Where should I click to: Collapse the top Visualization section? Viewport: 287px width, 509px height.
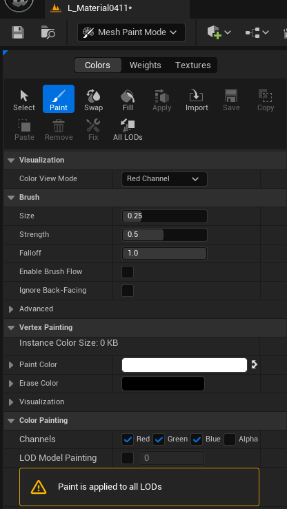click(x=11, y=160)
